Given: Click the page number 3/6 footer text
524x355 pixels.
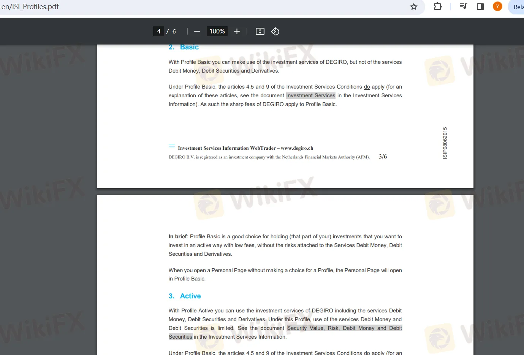Looking at the screenshot, I should 383,157.
